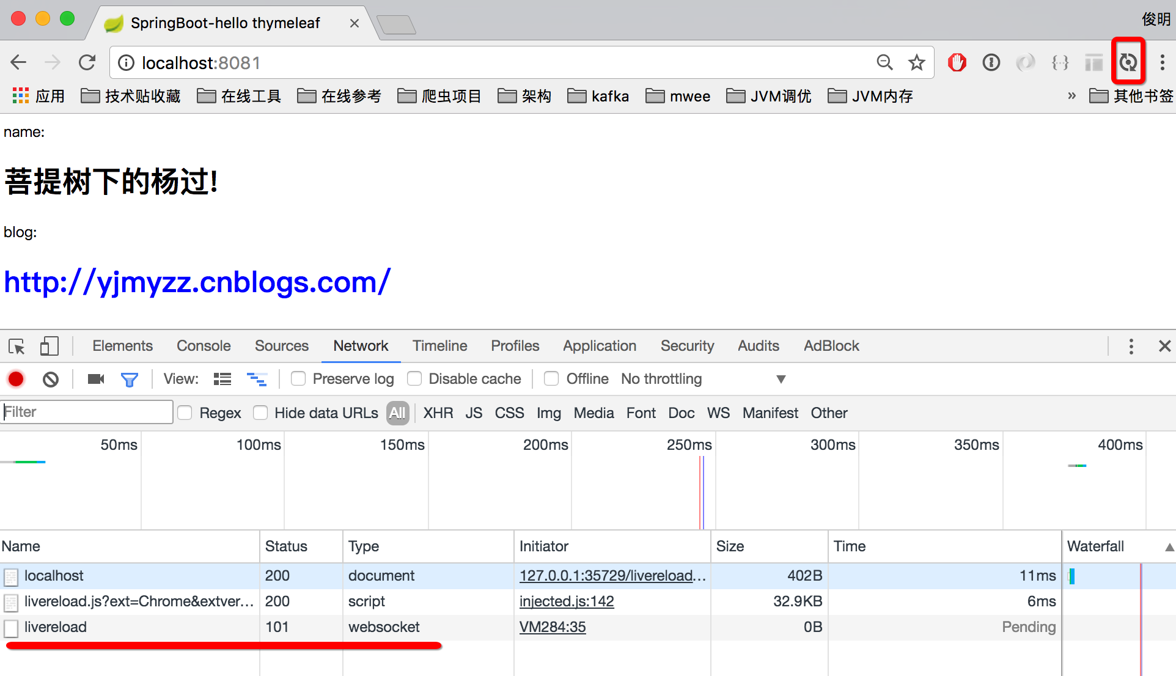Switch to the Sources tab

(x=282, y=346)
